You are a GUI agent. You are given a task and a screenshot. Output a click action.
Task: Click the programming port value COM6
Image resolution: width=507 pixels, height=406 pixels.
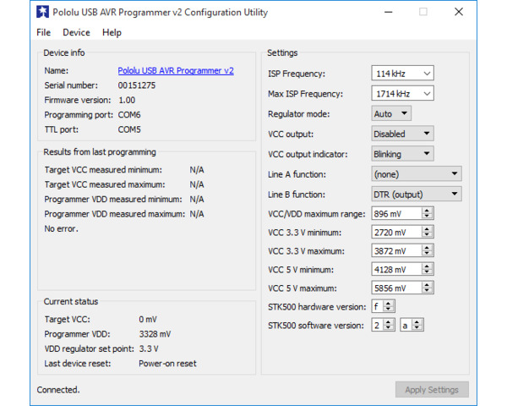(129, 115)
